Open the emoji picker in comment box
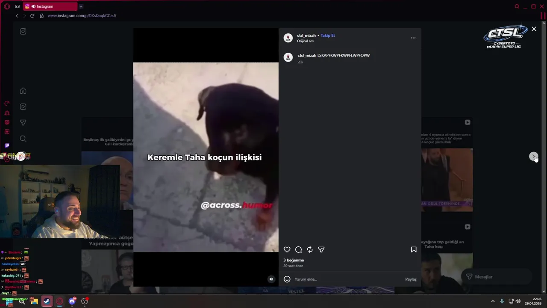547x308 pixels. click(287, 279)
